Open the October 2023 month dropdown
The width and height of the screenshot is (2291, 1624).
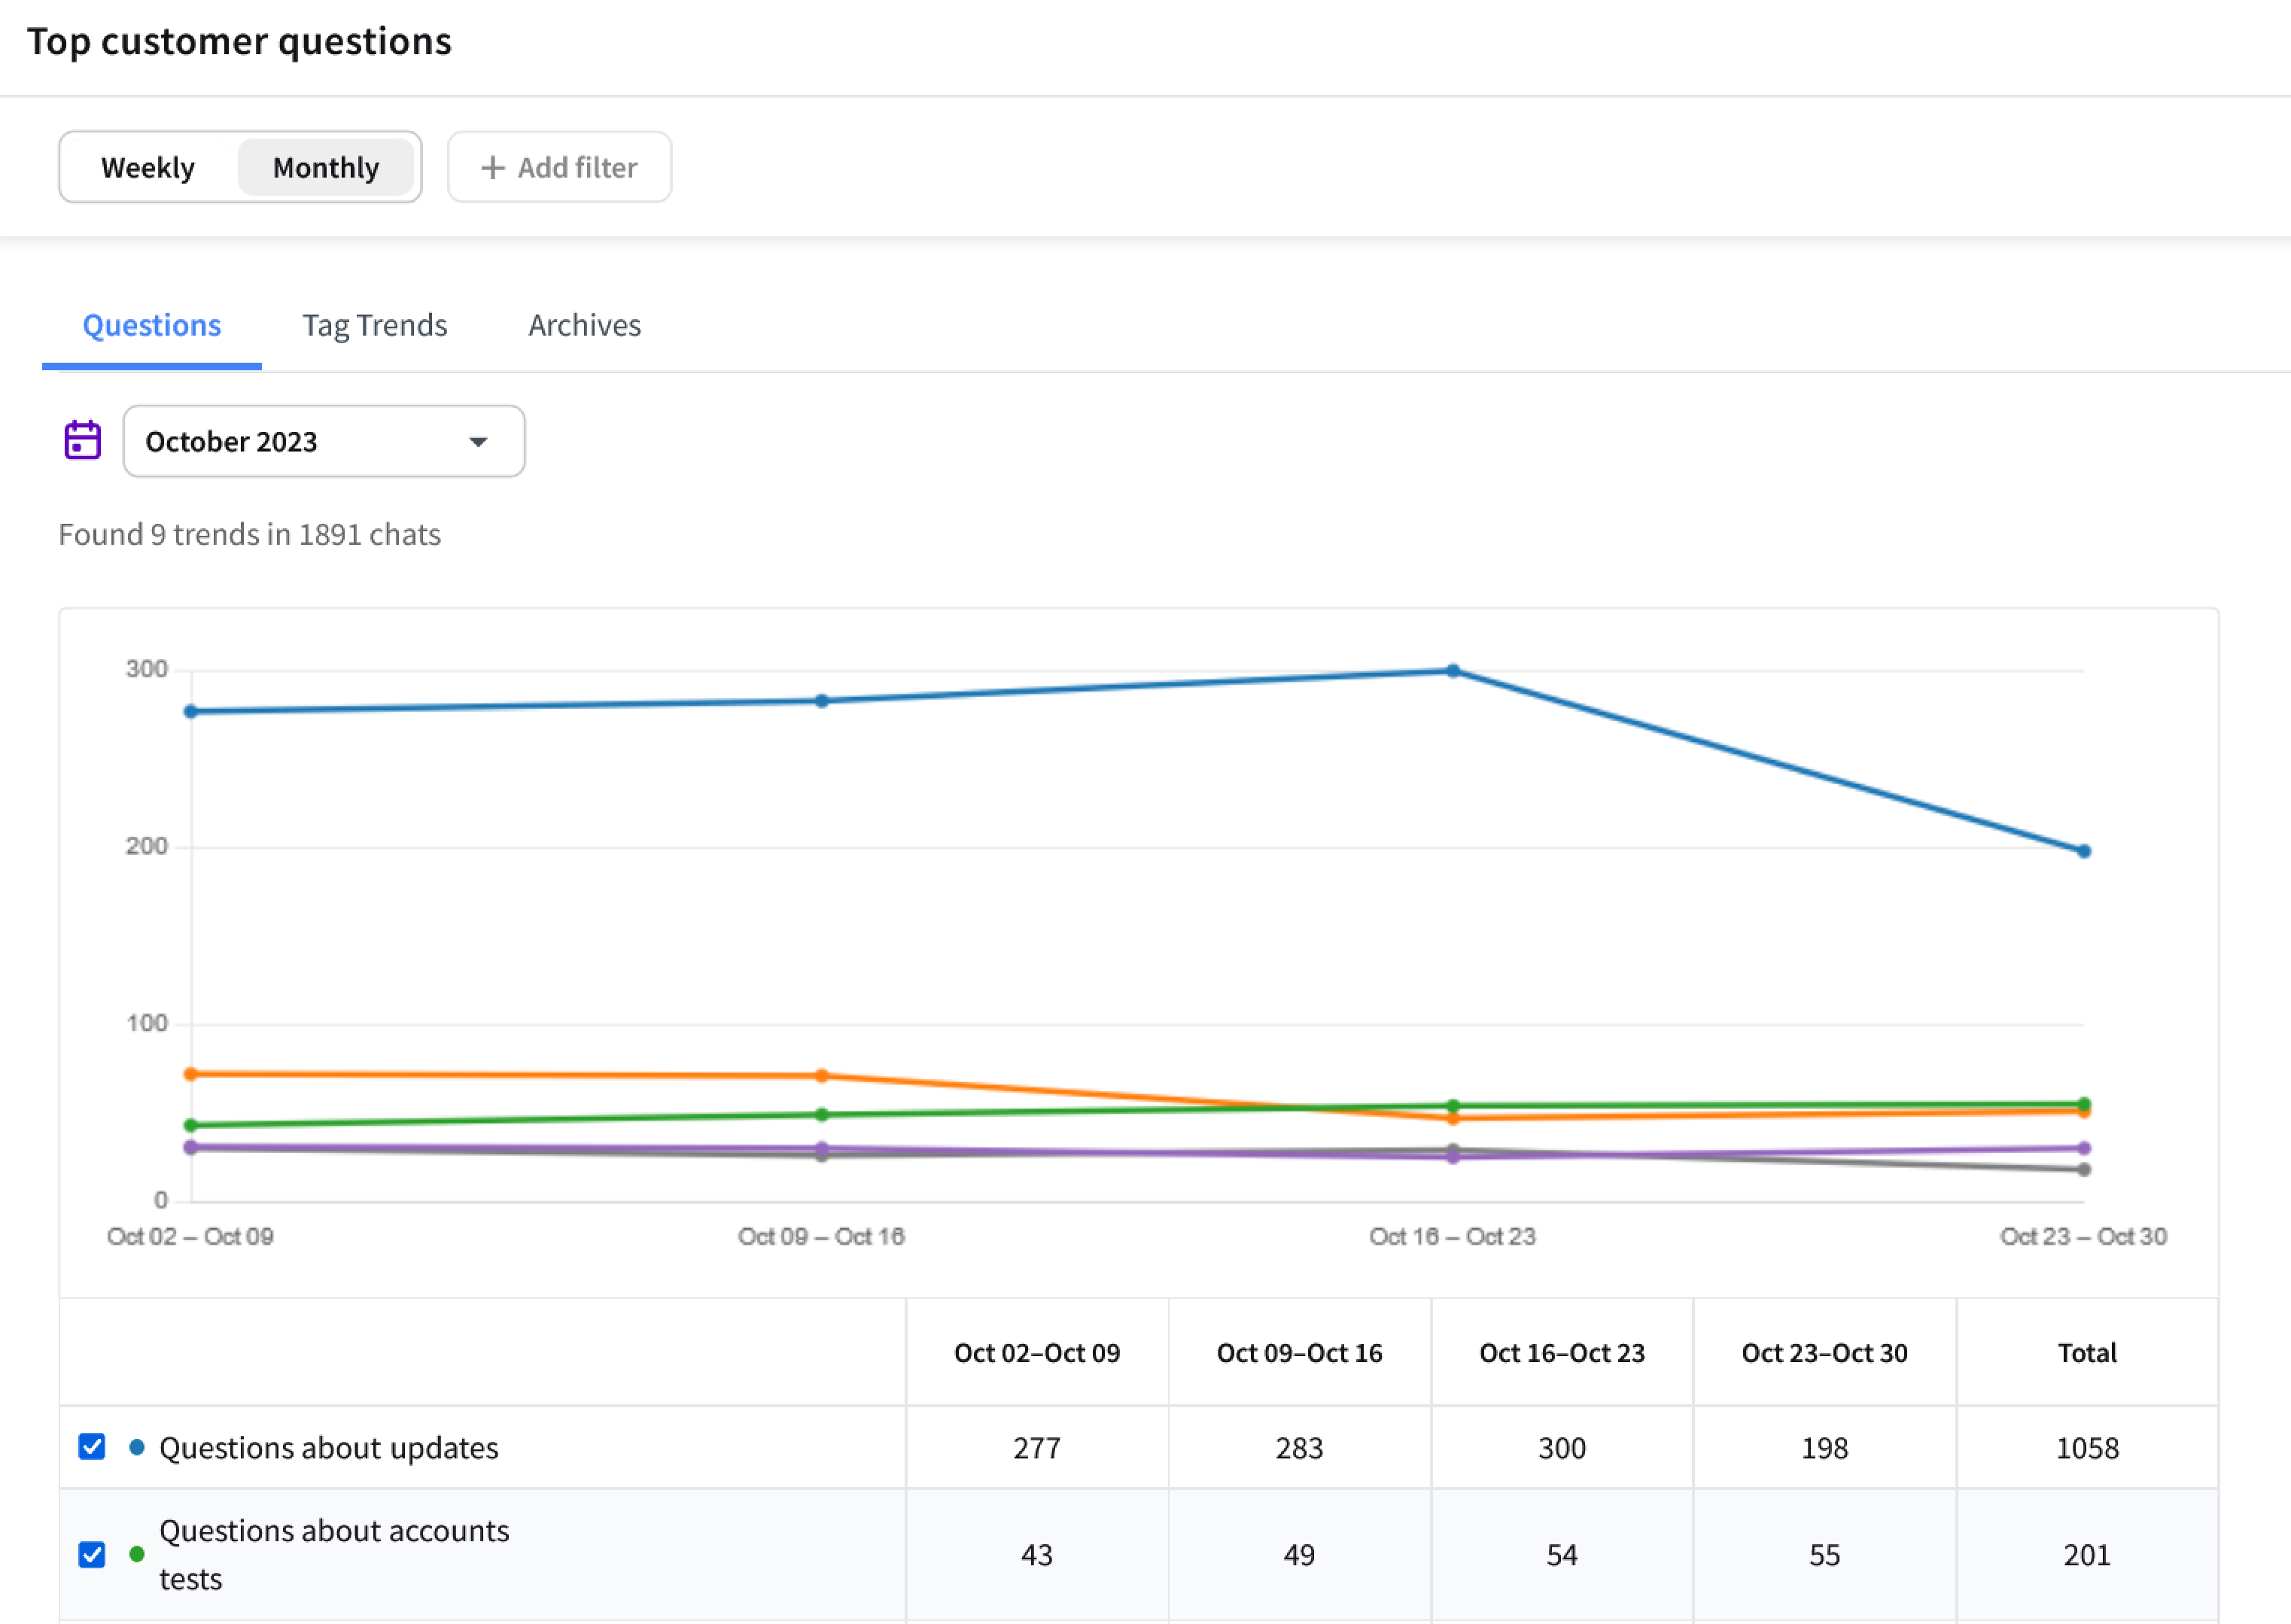324,441
